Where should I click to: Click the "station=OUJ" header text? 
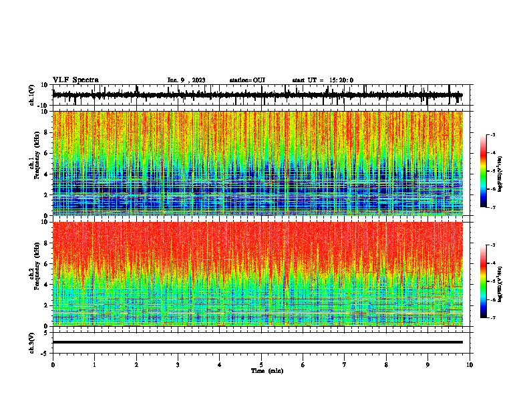click(247, 80)
